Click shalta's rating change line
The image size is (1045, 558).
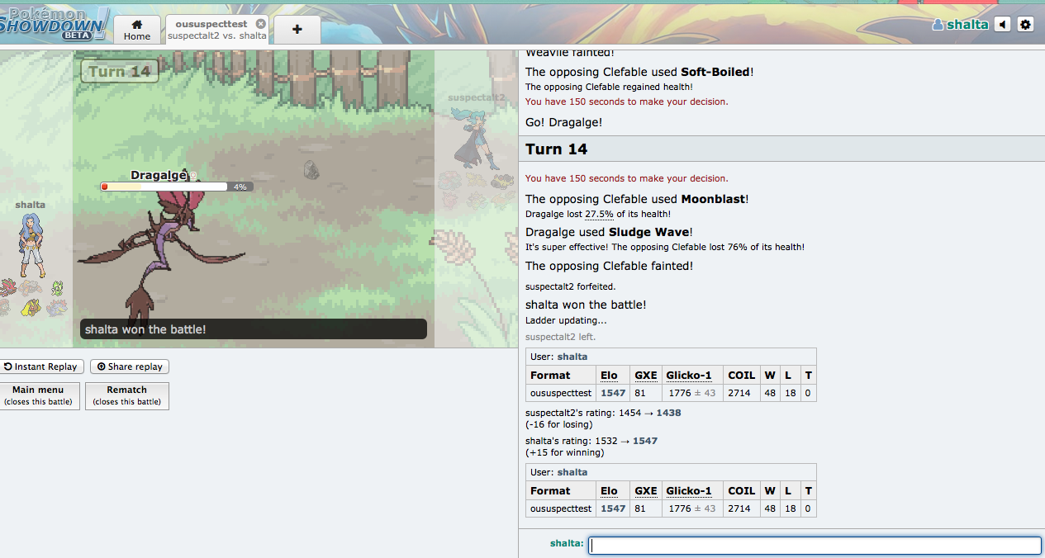pos(591,441)
